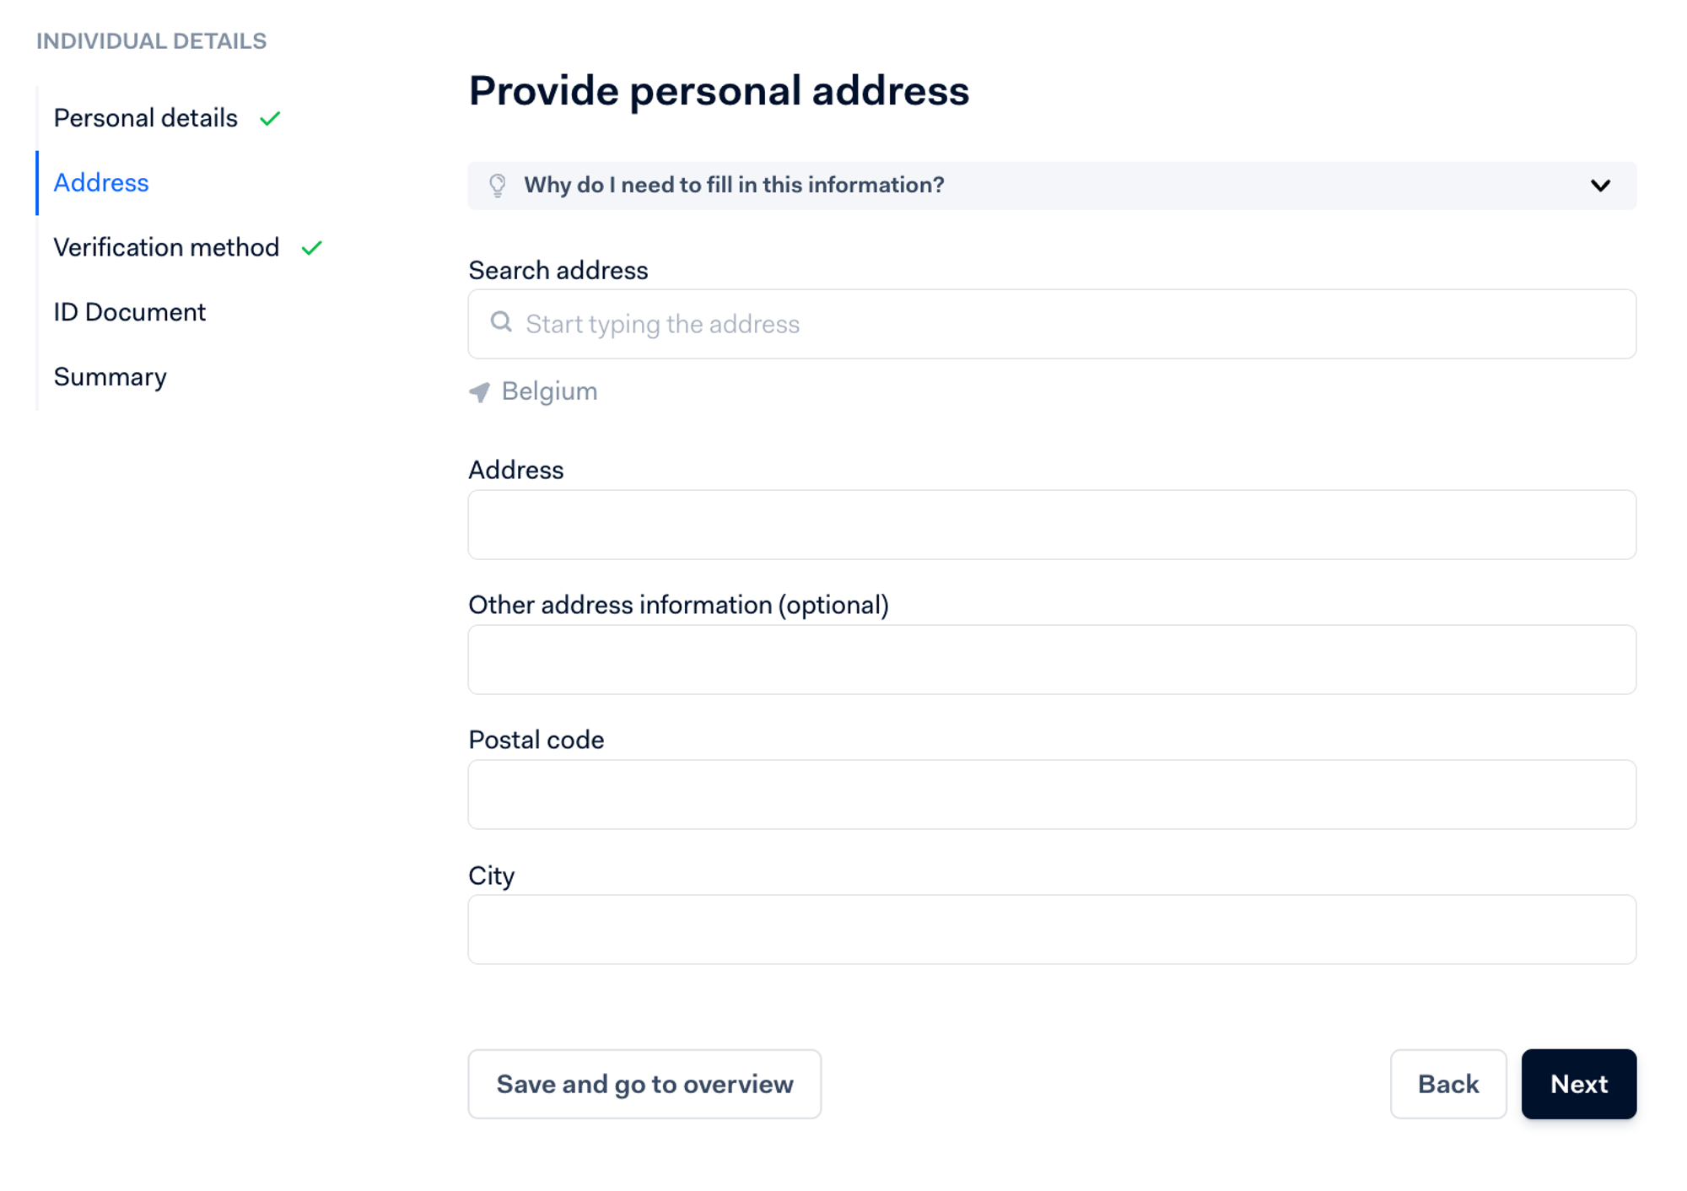
Task: Go to the Personal details step
Action: (145, 118)
